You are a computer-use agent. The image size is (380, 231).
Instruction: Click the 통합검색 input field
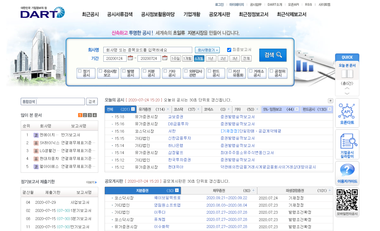tap(53, 101)
